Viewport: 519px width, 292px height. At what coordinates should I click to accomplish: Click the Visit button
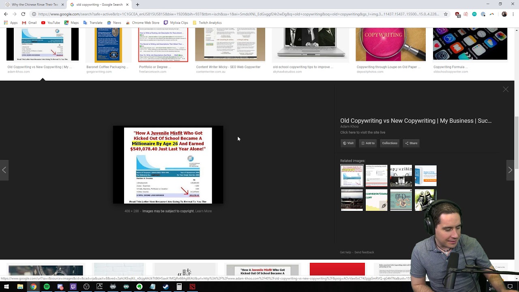(x=348, y=143)
